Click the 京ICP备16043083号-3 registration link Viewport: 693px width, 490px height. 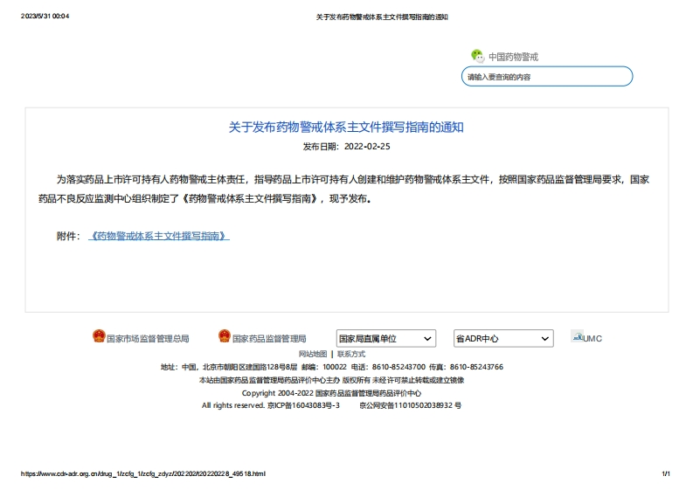(x=303, y=405)
